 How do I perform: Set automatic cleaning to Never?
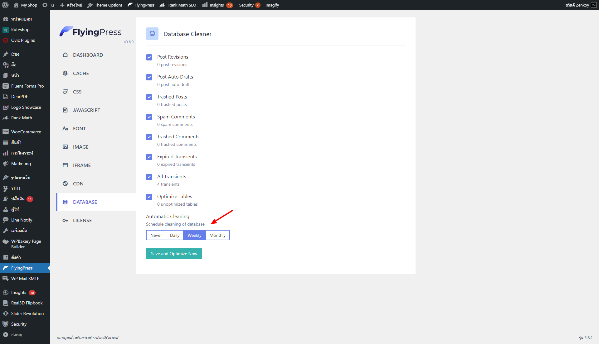(156, 235)
